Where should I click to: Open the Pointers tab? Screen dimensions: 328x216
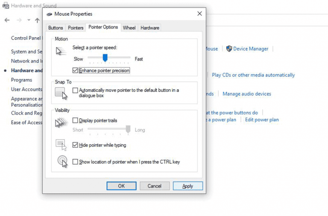click(x=76, y=28)
